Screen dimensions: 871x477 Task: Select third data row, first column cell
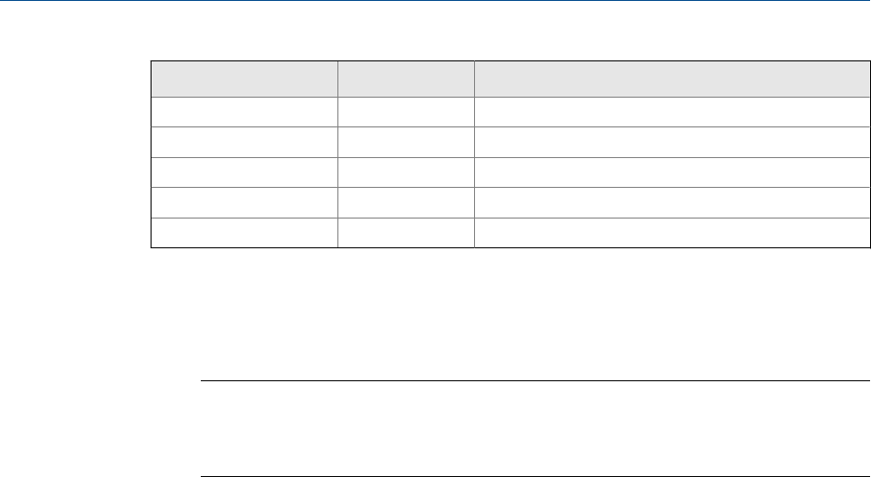point(244,173)
